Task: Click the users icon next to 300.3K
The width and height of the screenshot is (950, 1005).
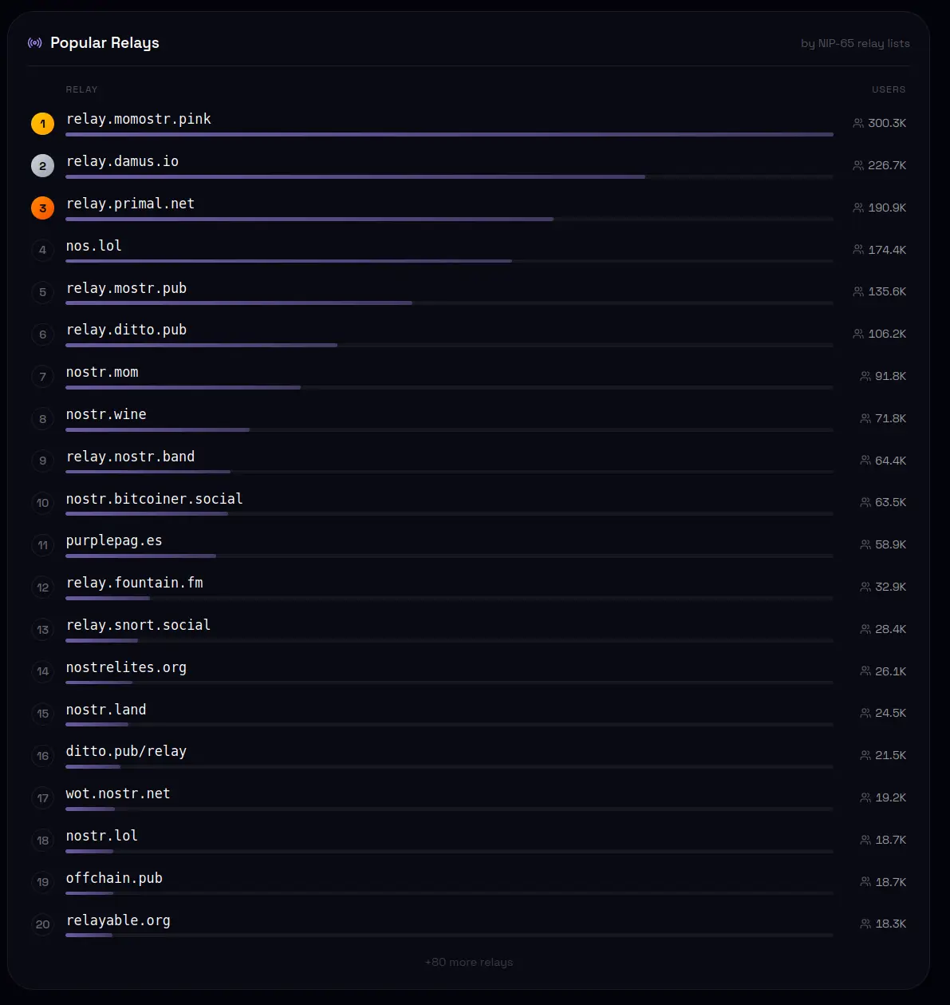Action: click(858, 123)
